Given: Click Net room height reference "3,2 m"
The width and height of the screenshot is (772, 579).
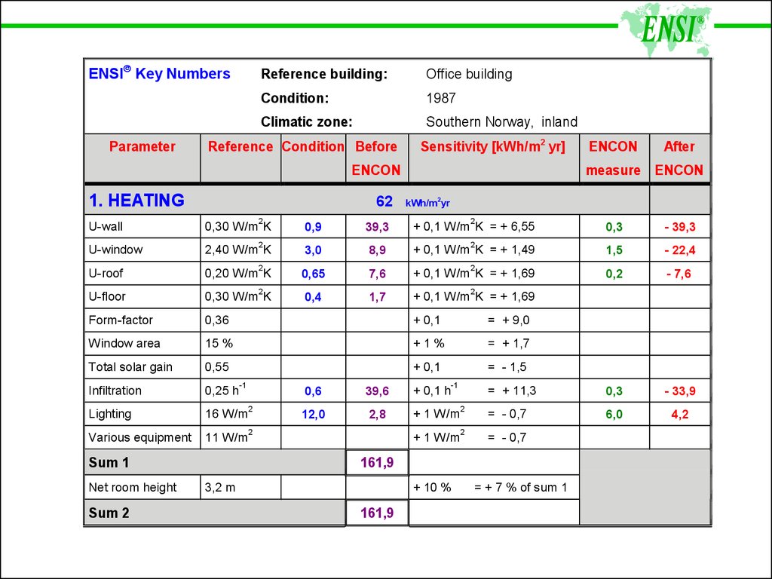Looking at the screenshot, I should pyautogui.click(x=220, y=488).
